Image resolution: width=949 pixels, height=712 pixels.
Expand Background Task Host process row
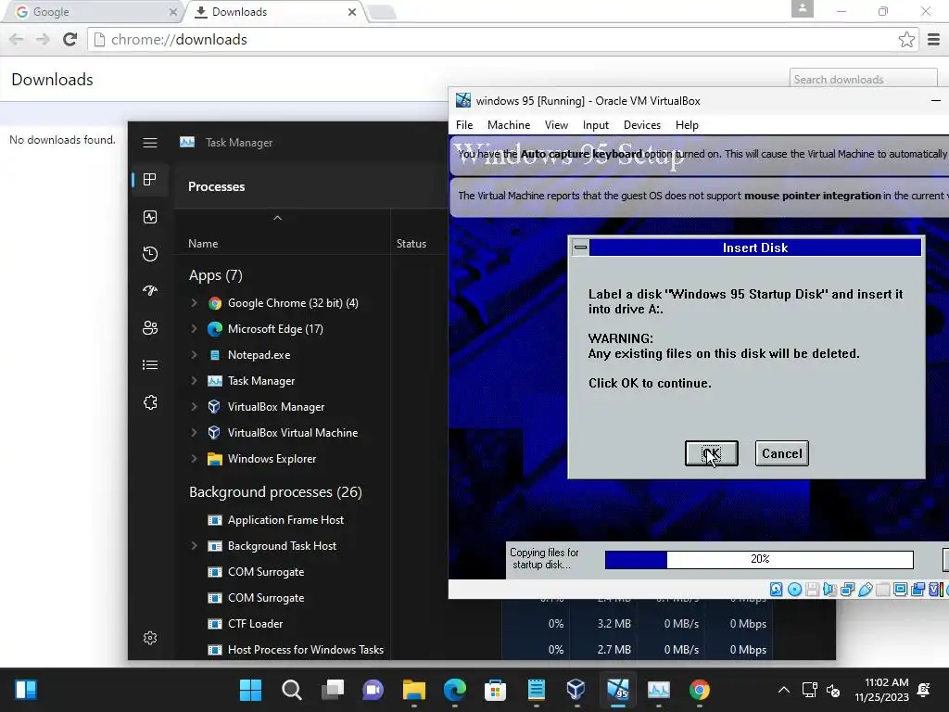click(x=194, y=545)
